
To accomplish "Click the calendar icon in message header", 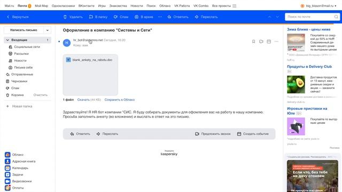I will click(x=269, y=42).
